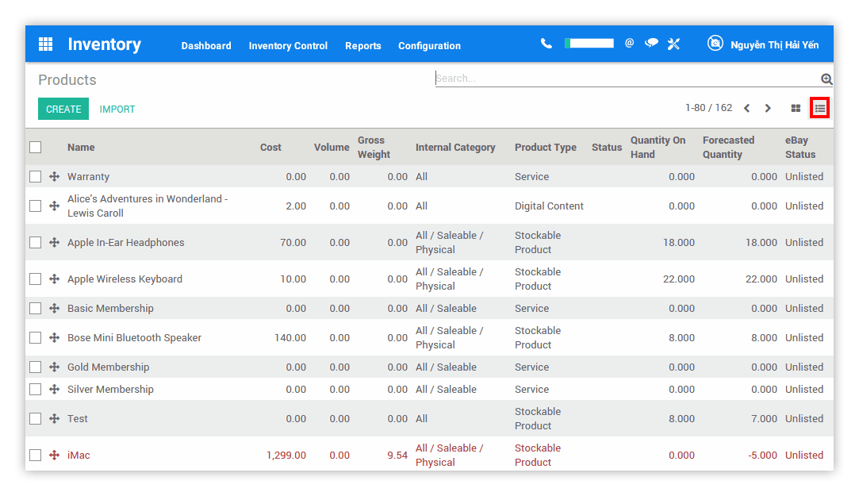859x496 pixels.
Task: Switch to kanban view
Action: pos(796,107)
